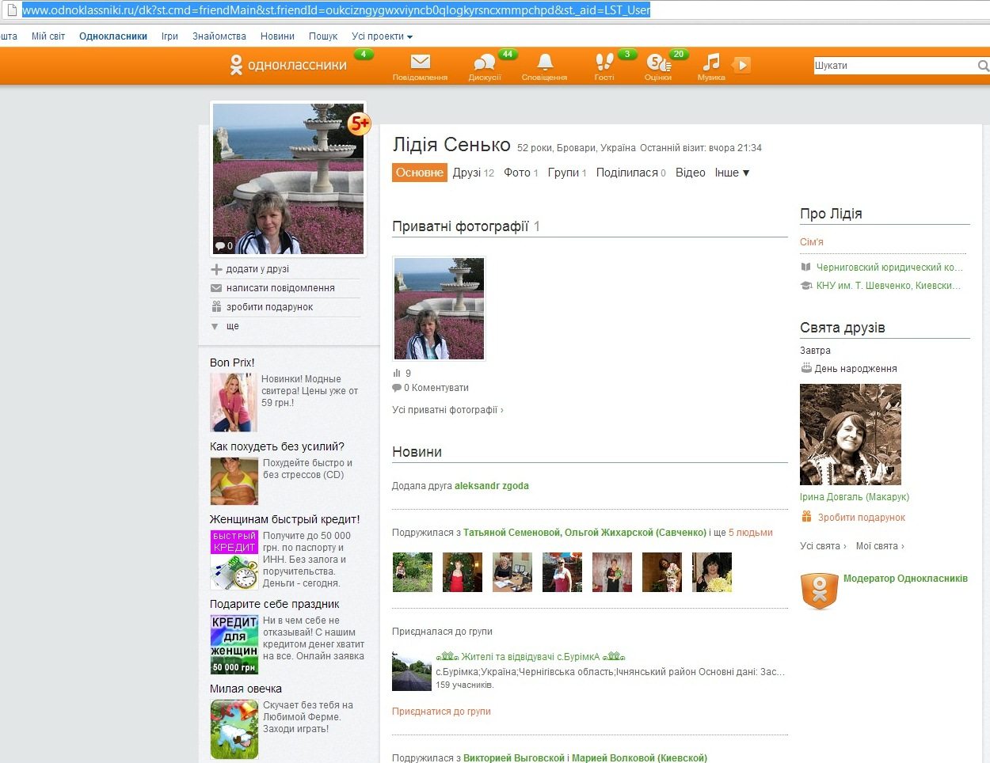Switch to the Фото tab
Viewport: 990px width, 763px height.
tap(521, 173)
